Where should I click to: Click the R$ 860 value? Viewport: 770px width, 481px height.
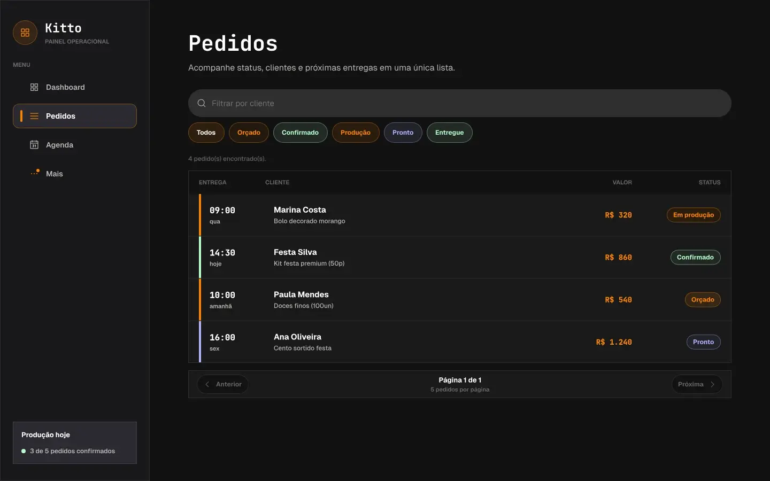tap(618, 257)
